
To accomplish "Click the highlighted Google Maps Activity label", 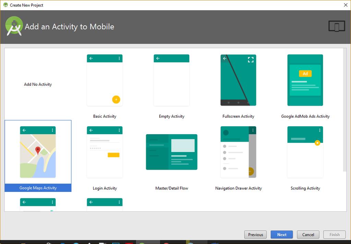I will (38, 188).
